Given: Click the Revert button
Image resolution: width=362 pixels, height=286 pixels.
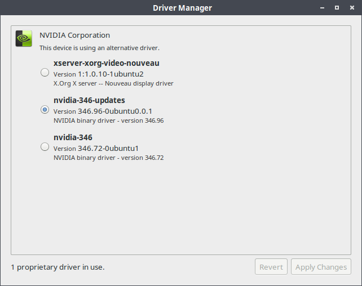Looking at the screenshot, I should click(271, 267).
